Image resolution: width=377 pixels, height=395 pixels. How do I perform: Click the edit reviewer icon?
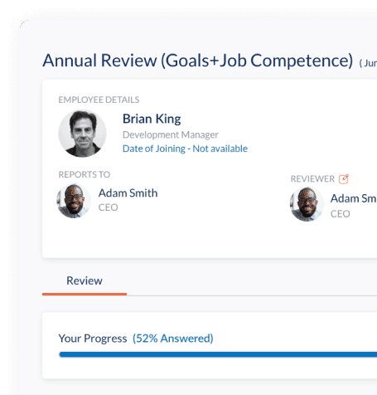coord(344,179)
